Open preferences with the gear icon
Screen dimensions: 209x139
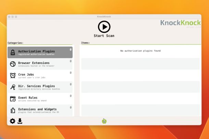(13, 121)
